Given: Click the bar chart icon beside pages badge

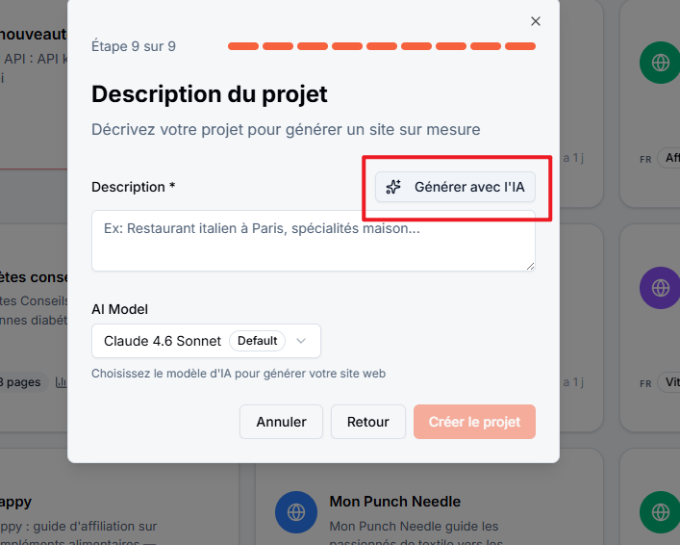Looking at the screenshot, I should click(62, 382).
